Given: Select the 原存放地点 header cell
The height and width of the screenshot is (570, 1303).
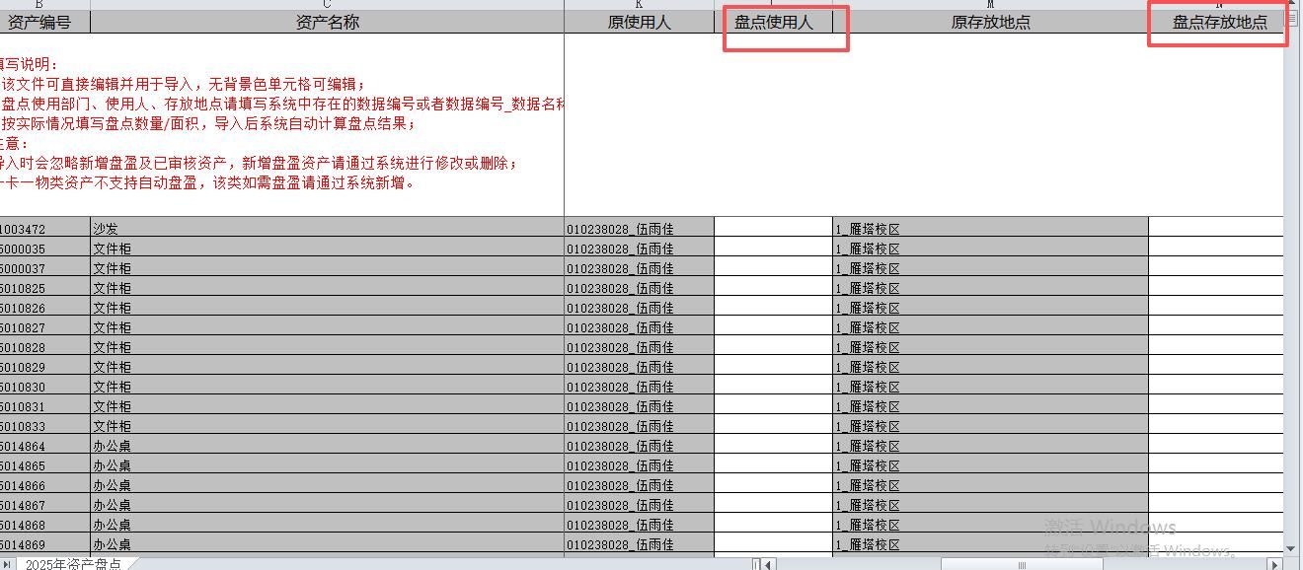Looking at the screenshot, I should click(x=990, y=22).
